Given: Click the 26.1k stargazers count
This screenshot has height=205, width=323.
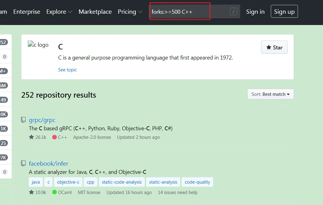Looking at the screenshot, I should [38, 137].
